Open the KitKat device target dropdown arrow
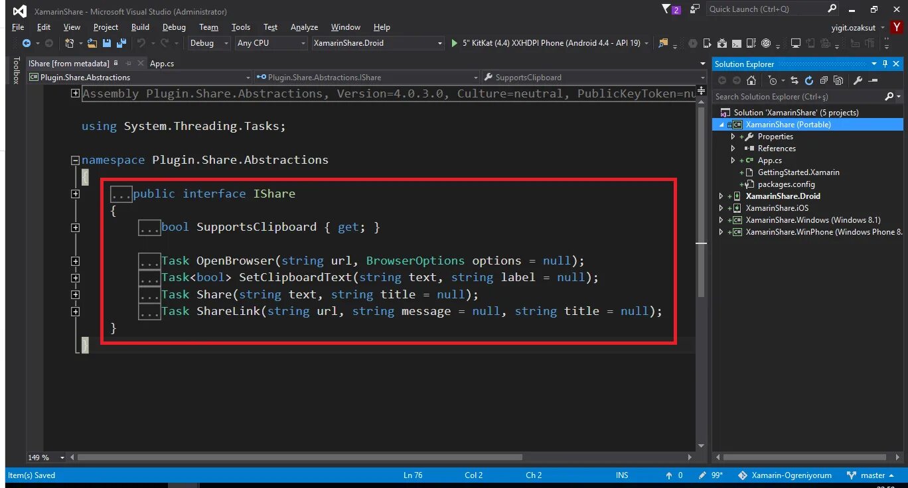Viewport: 908px width, 488px height. coord(647,43)
